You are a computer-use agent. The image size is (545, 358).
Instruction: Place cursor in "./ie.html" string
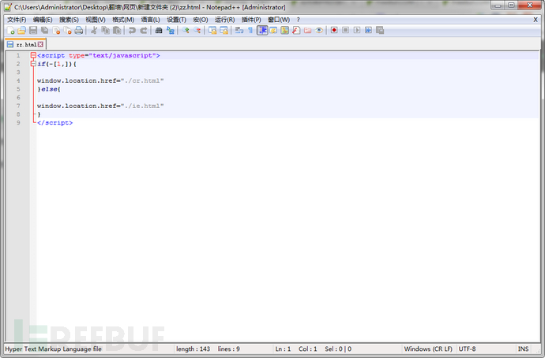click(x=142, y=106)
